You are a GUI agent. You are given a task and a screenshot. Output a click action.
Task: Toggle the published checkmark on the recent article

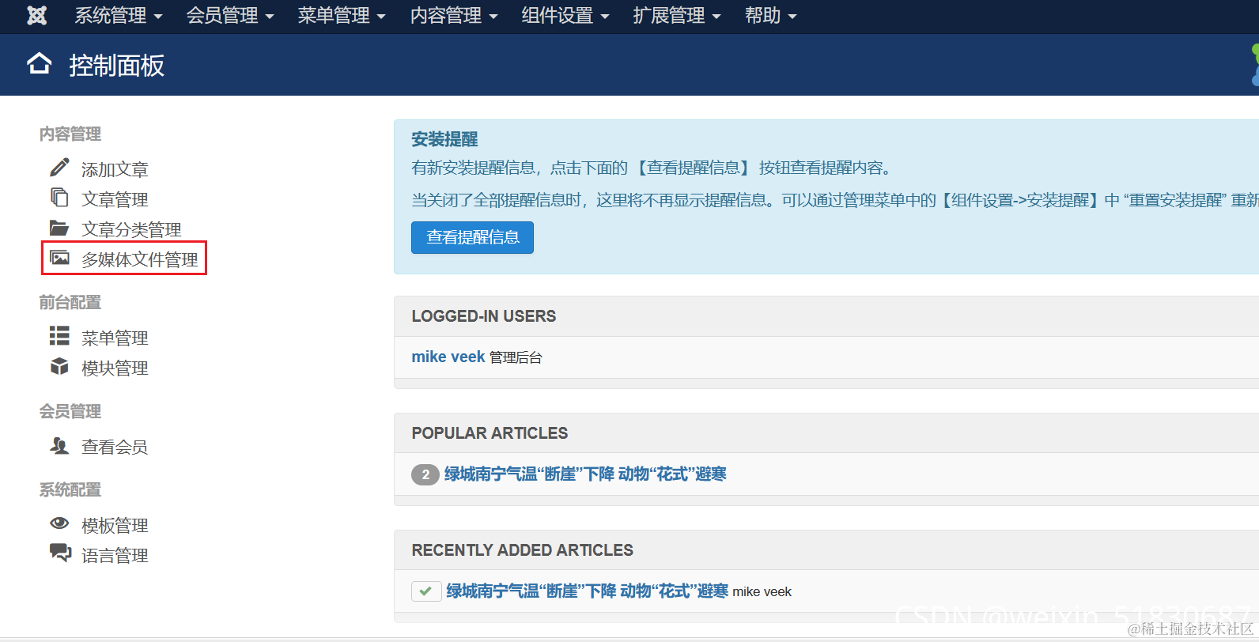coord(426,591)
